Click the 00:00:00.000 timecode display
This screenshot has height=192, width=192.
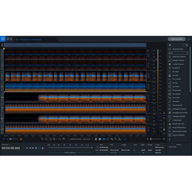tap(11, 148)
